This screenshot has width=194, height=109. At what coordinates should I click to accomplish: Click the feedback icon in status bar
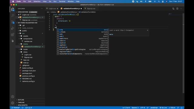[x=178, y=108]
